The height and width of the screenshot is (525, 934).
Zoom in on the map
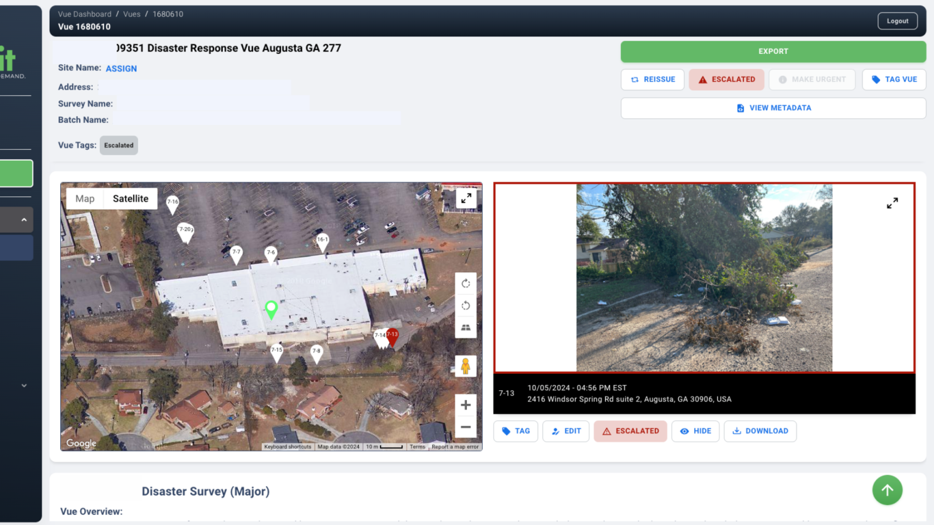click(466, 405)
